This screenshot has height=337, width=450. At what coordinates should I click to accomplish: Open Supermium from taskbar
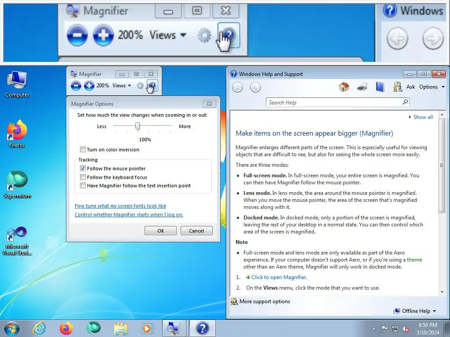pos(94,328)
